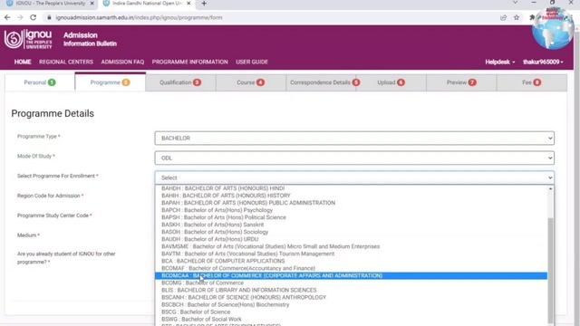580x326 pixels.
Task: Open a new browser tab with plus
Action: [x=204, y=4]
